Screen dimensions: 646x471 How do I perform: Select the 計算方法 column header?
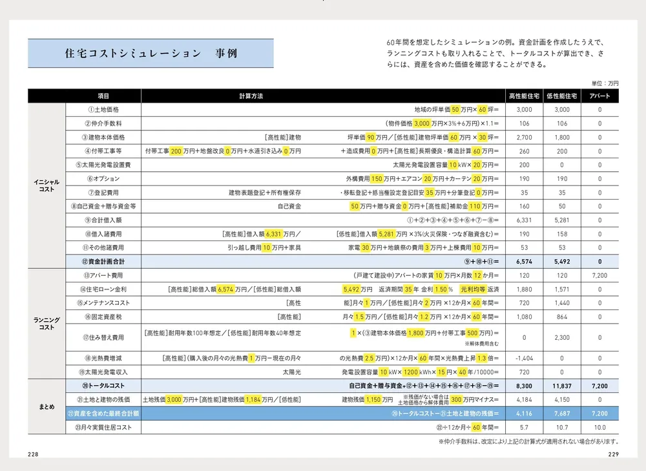point(251,96)
